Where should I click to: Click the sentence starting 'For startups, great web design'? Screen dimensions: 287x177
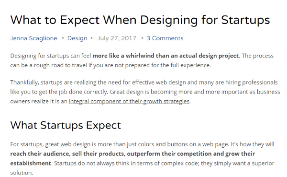120,144
